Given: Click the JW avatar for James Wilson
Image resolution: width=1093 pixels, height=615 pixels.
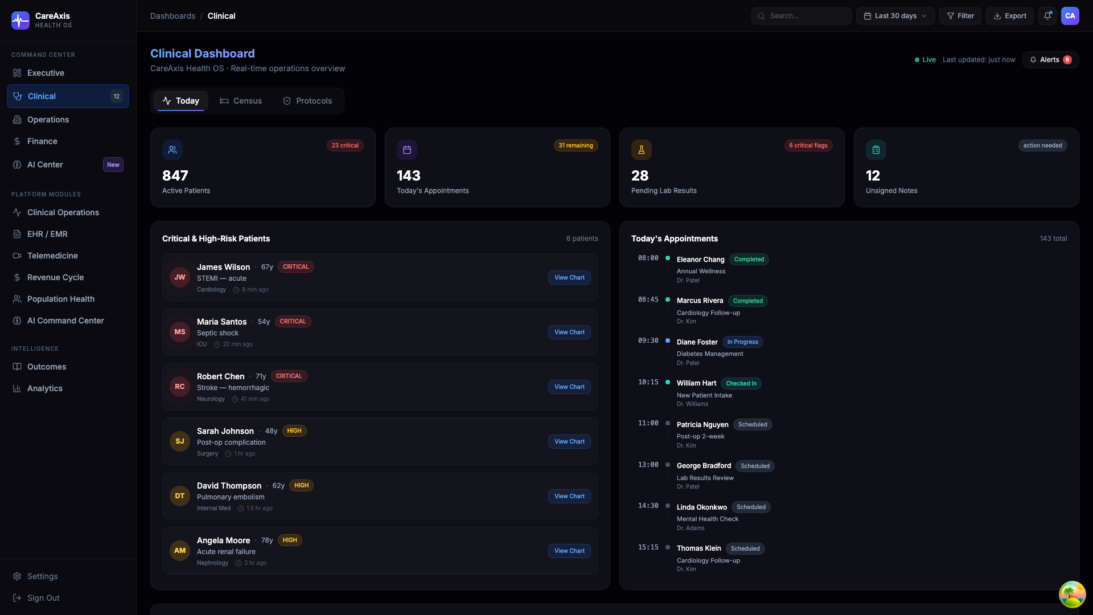Looking at the screenshot, I should [180, 277].
